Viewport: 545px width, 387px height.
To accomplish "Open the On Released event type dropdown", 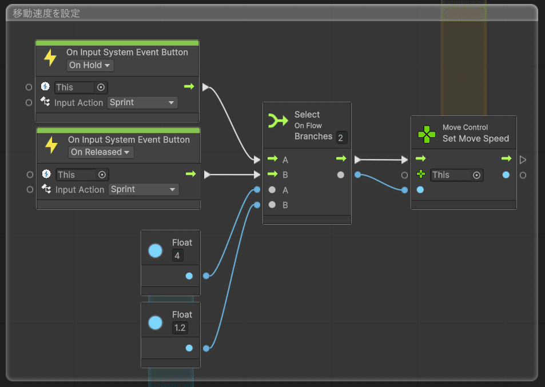I will pyautogui.click(x=101, y=152).
